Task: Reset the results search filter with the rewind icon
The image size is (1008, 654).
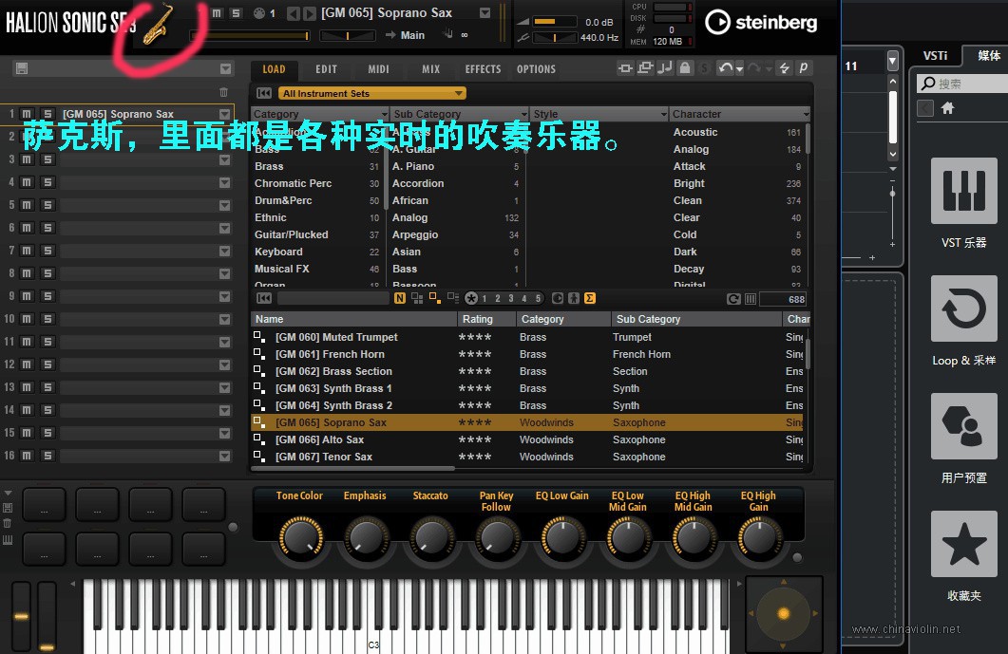Action: point(264,298)
